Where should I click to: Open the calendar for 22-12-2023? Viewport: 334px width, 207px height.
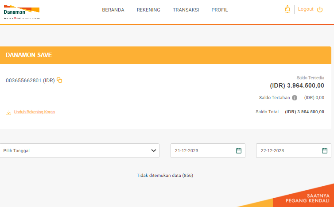(x=324, y=151)
